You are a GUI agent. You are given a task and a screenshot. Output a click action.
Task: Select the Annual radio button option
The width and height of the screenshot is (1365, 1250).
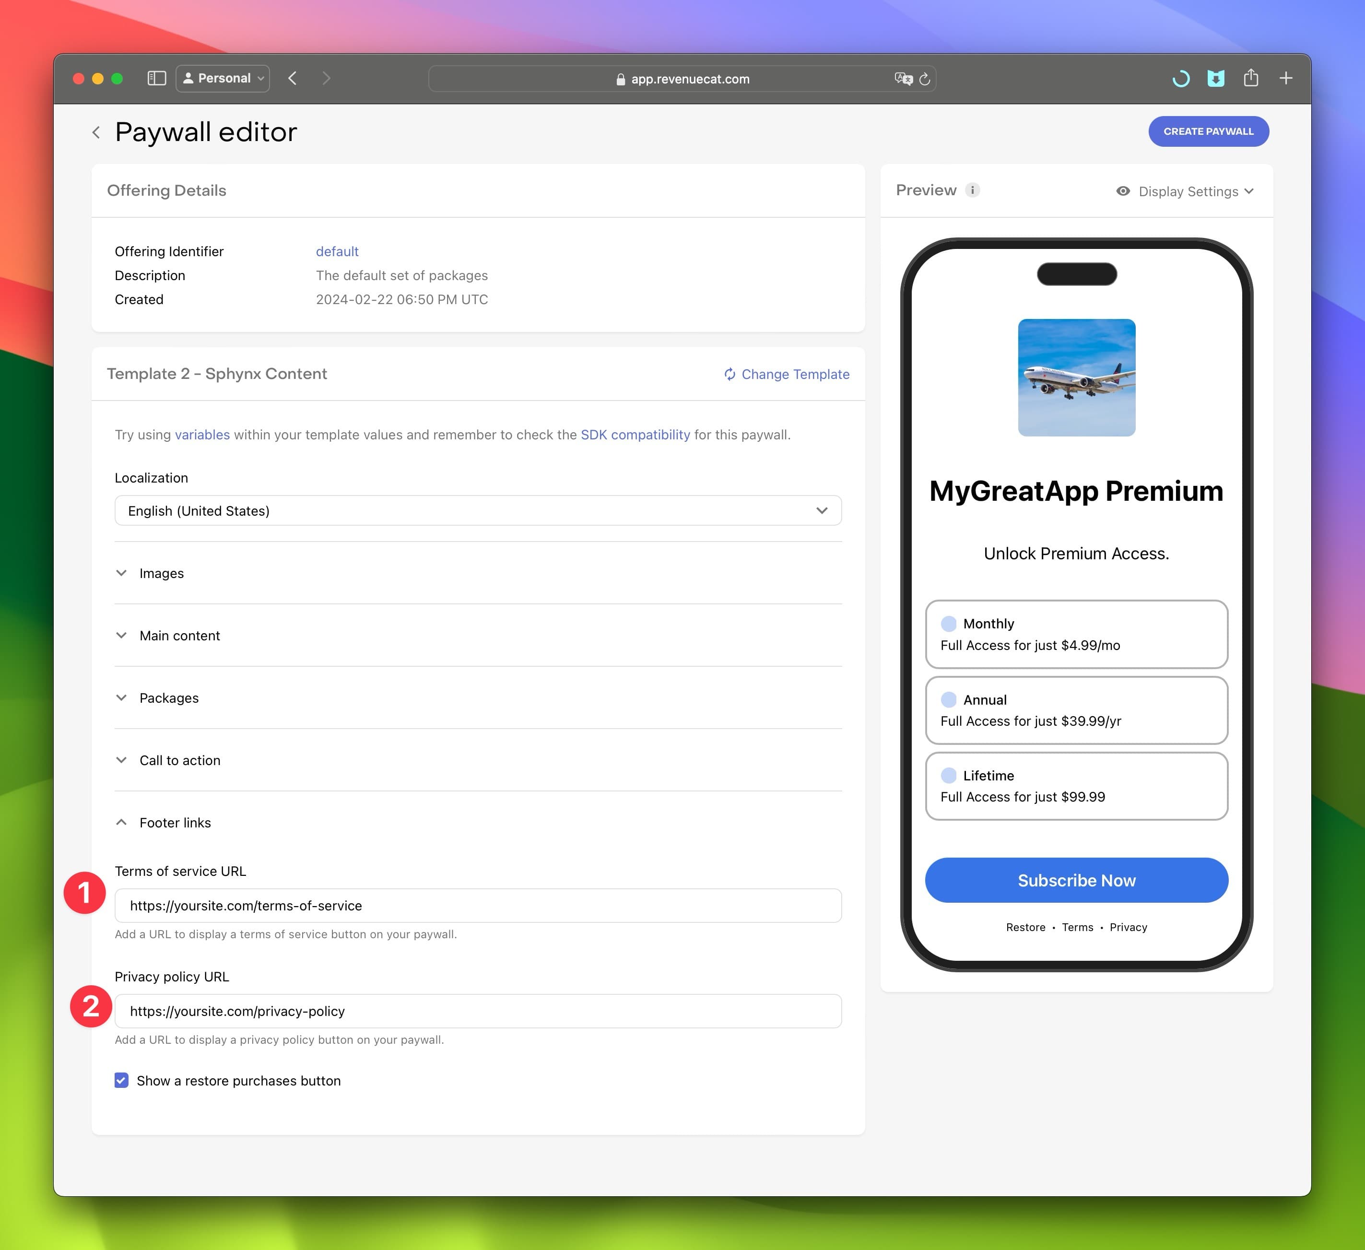point(946,699)
